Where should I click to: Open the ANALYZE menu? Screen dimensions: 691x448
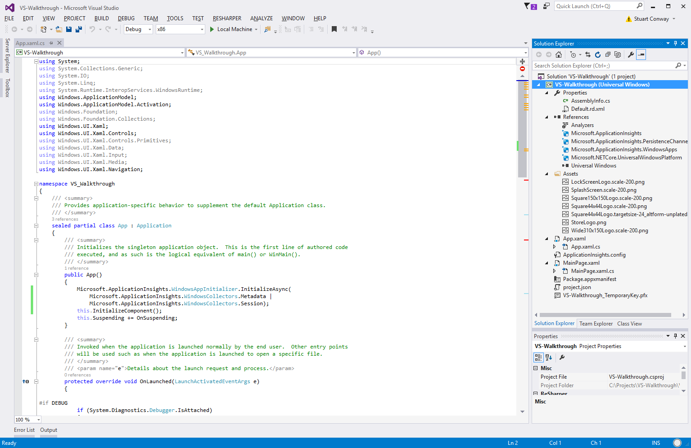(262, 18)
